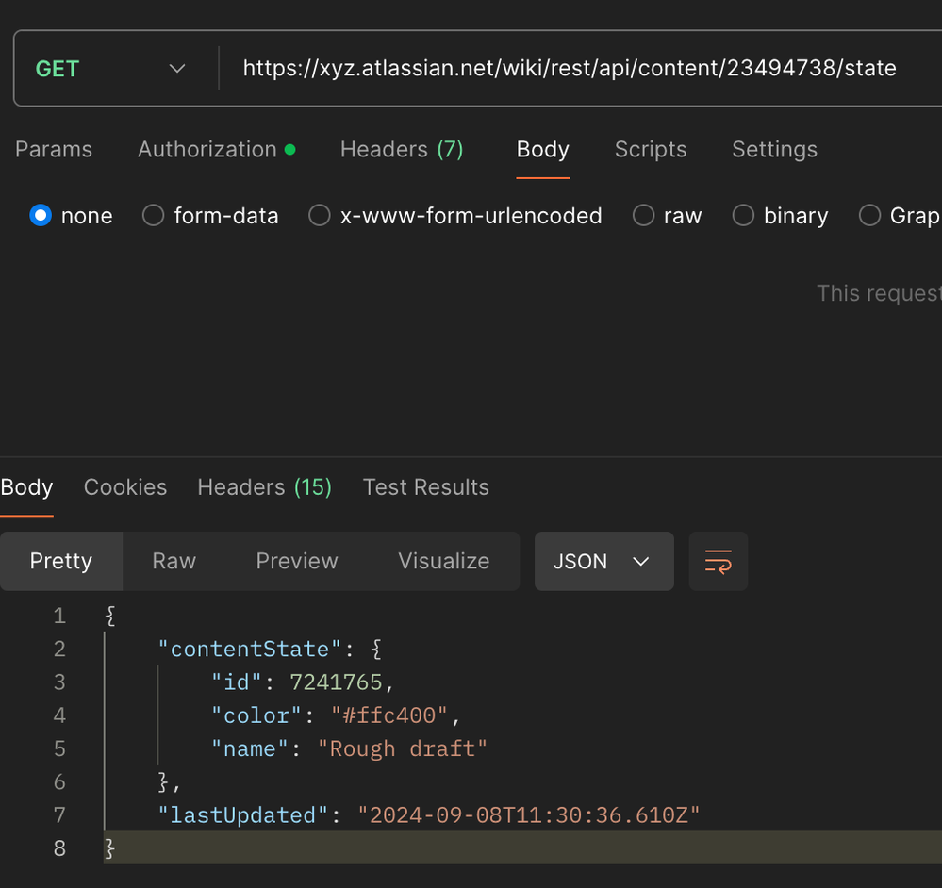The height and width of the screenshot is (888, 942).
Task: Toggle the response word wrap icon
Action: click(x=718, y=562)
